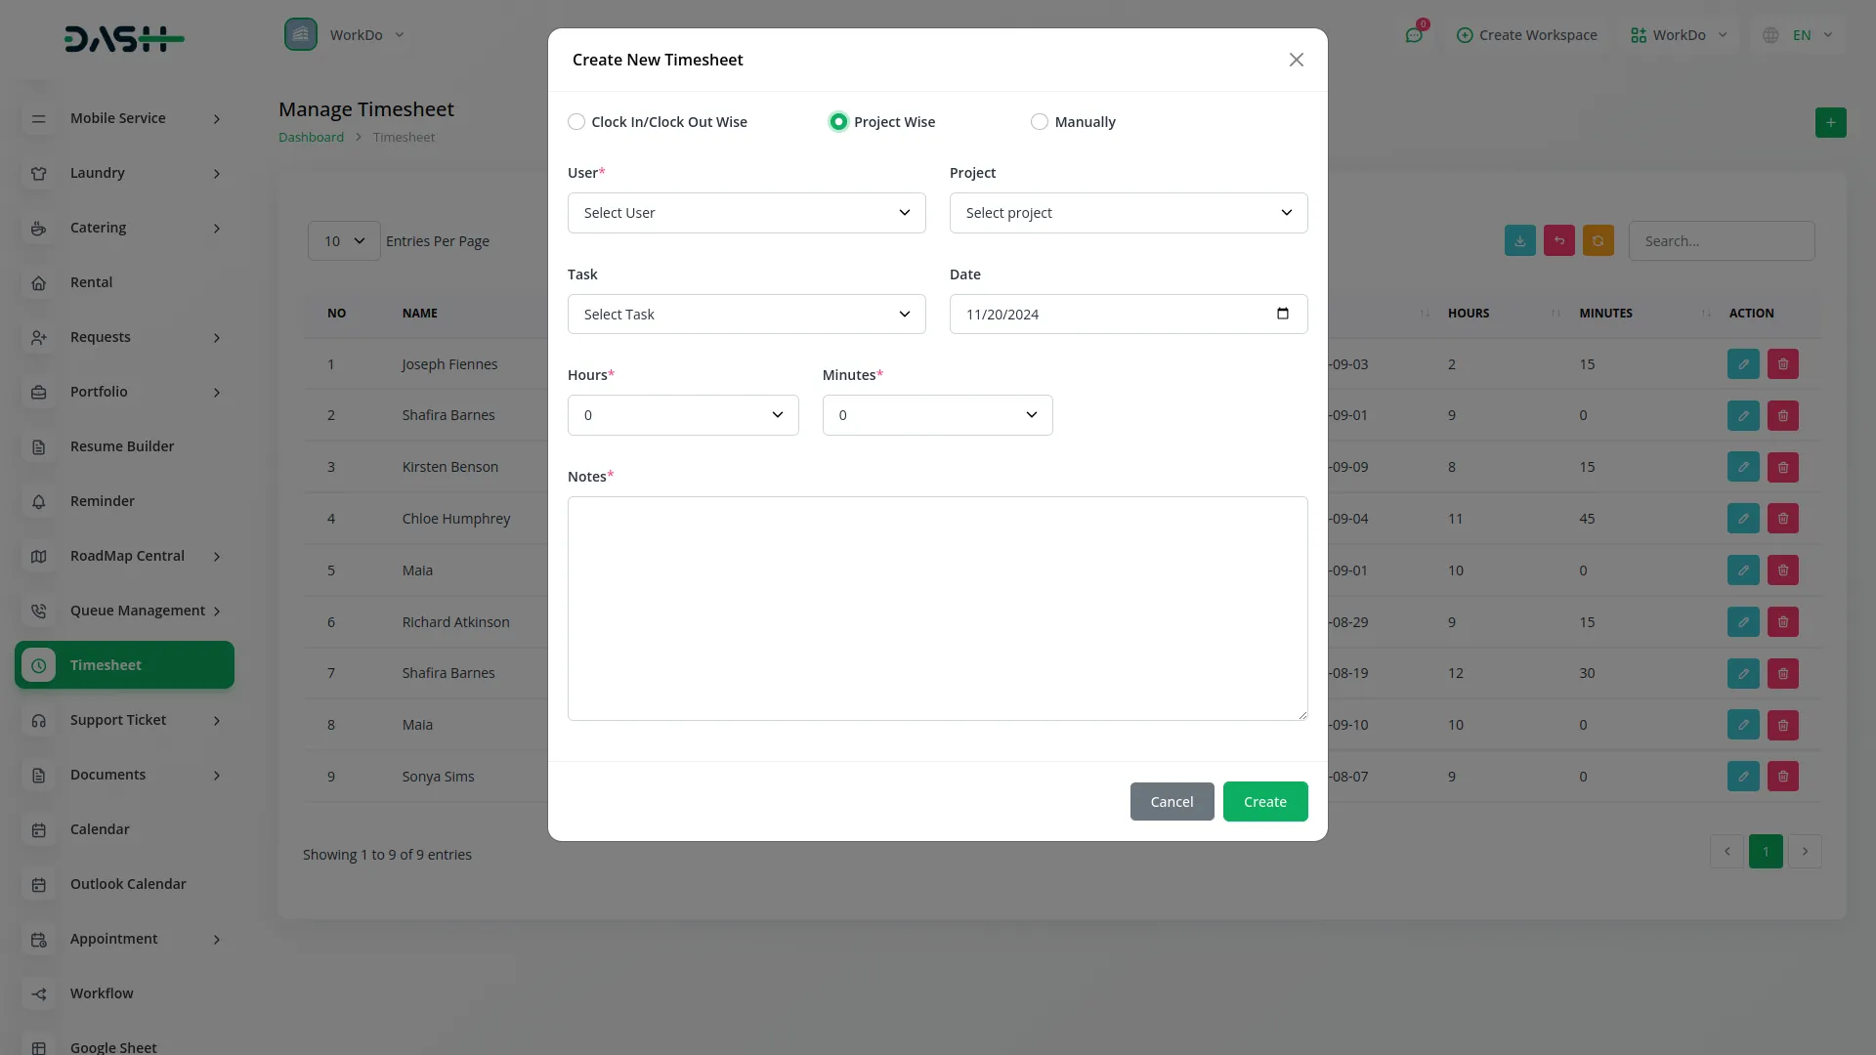Delete Sonya Sims timesheet entry
This screenshot has height=1055, width=1876.
[1782, 776]
